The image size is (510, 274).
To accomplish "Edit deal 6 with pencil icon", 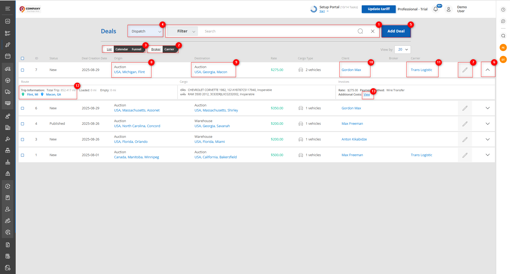I will pyautogui.click(x=465, y=108).
